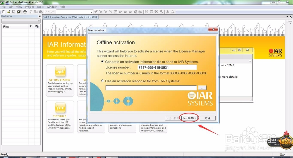Open the Help menu

pos(62,7)
